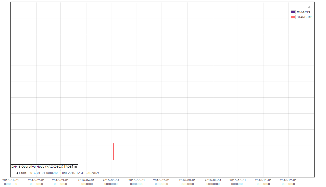This screenshot has height=187, width=326.
Task: Click the STAND-BY legend label
Action: (304, 17)
